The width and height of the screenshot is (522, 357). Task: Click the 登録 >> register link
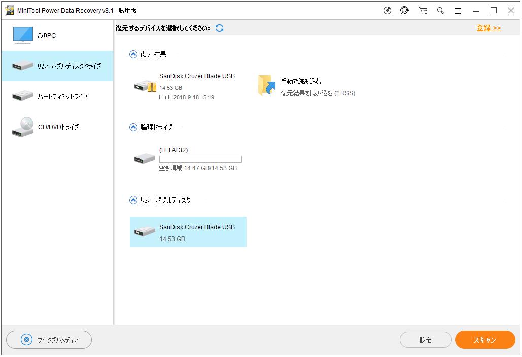point(489,28)
